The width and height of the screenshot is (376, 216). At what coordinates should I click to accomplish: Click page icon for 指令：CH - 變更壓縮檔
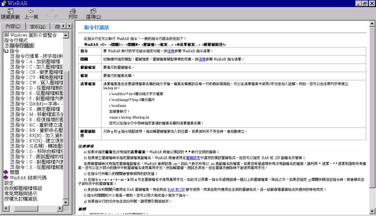pos(12,72)
